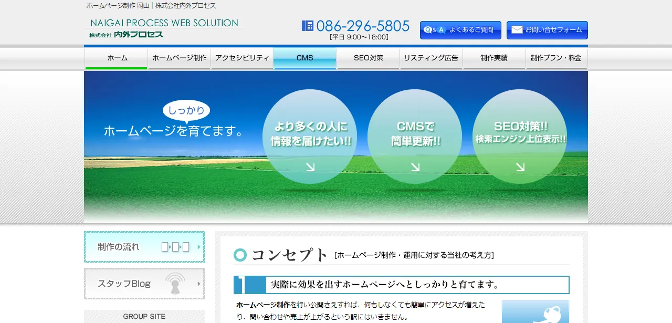672x323 pixels.
Task: Click the arrow in より多くの人に情報を届けたい circle
Action: pos(310,167)
